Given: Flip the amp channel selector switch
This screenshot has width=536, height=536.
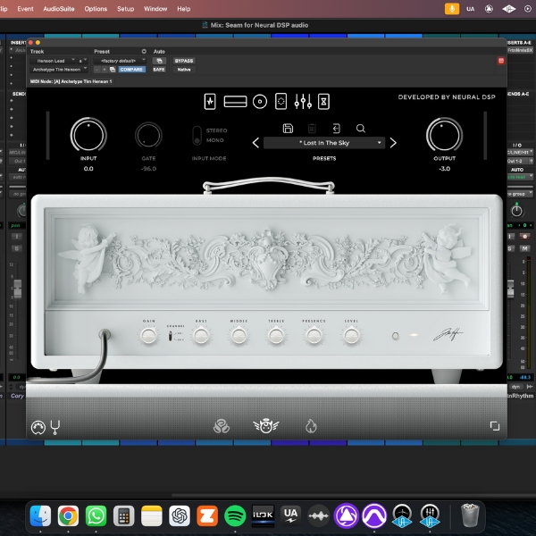Looking at the screenshot, I should [171, 337].
